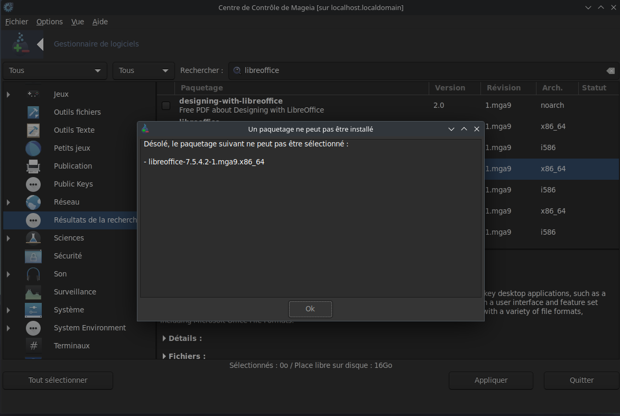Click the magnifier icon in the search field
The image size is (620, 416).
[237, 70]
